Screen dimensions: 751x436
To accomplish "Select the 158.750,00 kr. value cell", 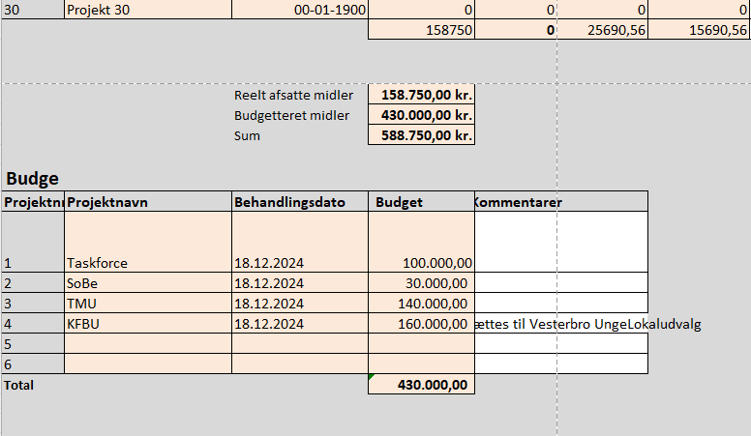I will click(422, 95).
